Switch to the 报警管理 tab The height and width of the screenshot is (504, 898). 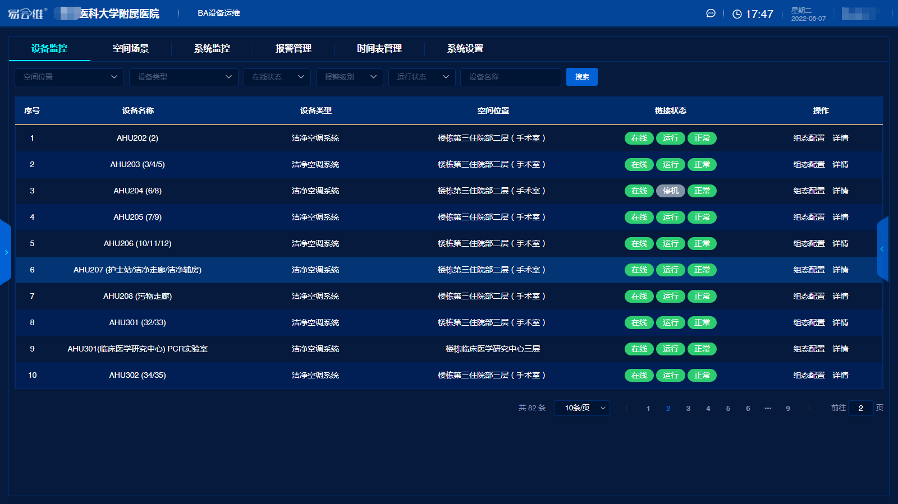(293, 49)
